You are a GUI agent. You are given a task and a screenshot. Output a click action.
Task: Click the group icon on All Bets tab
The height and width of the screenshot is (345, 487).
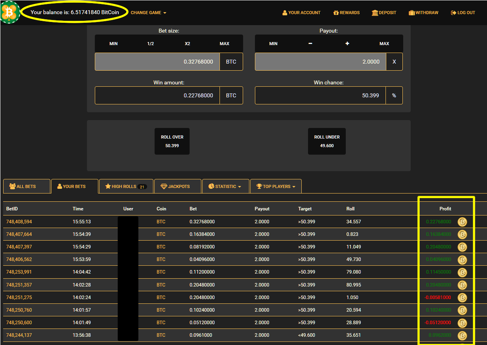click(x=11, y=186)
